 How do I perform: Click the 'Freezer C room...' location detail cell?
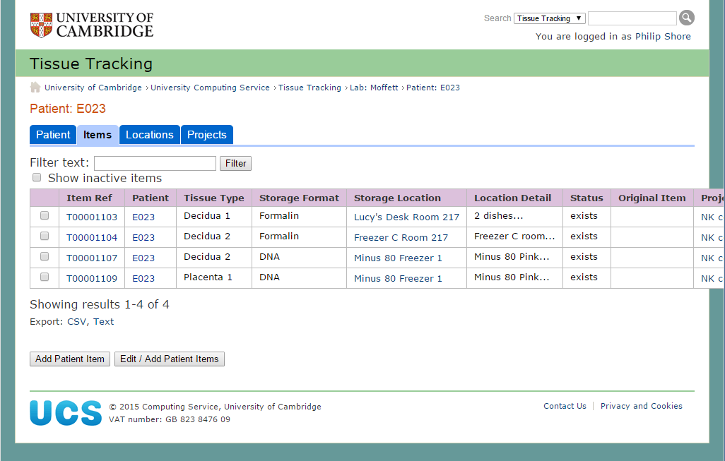click(514, 236)
